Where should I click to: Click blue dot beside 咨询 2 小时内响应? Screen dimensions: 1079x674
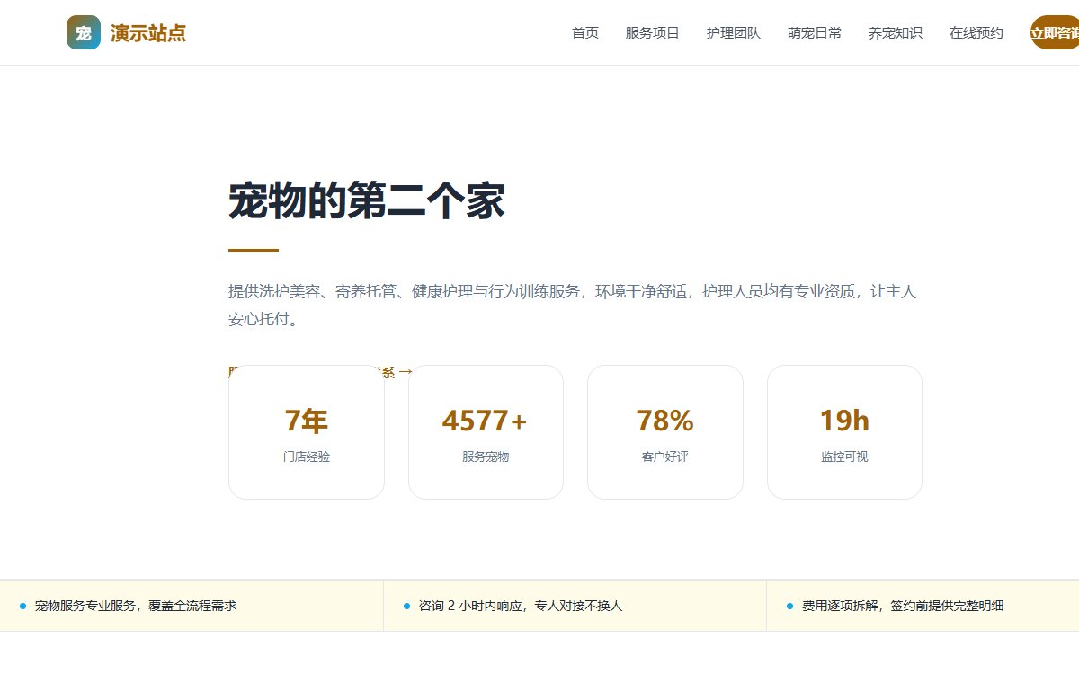(406, 607)
